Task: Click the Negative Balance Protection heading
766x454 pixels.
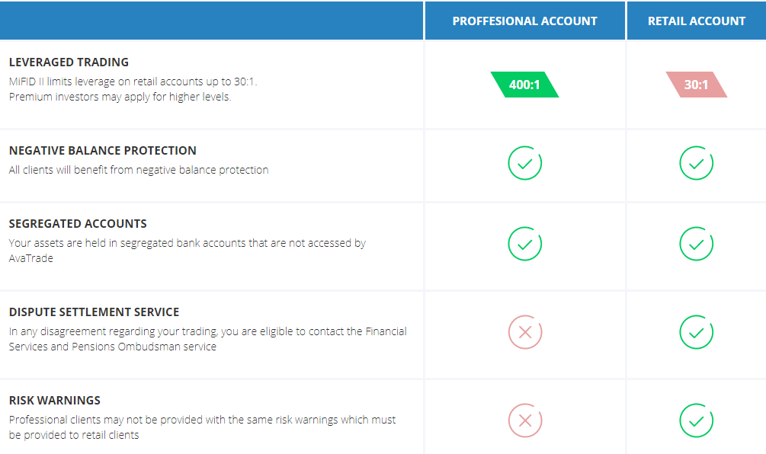Action: click(x=103, y=151)
